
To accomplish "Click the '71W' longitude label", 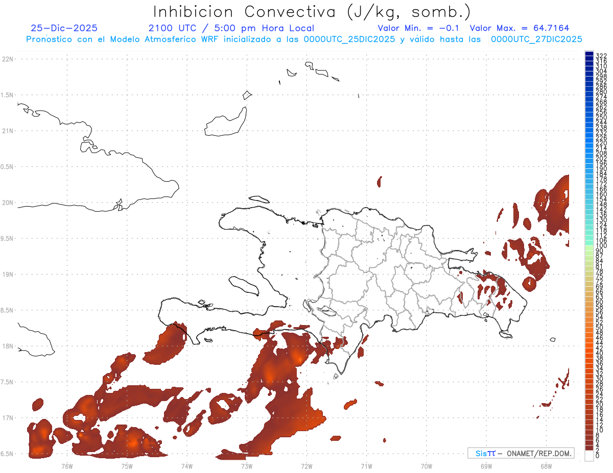I will [x=366, y=465].
